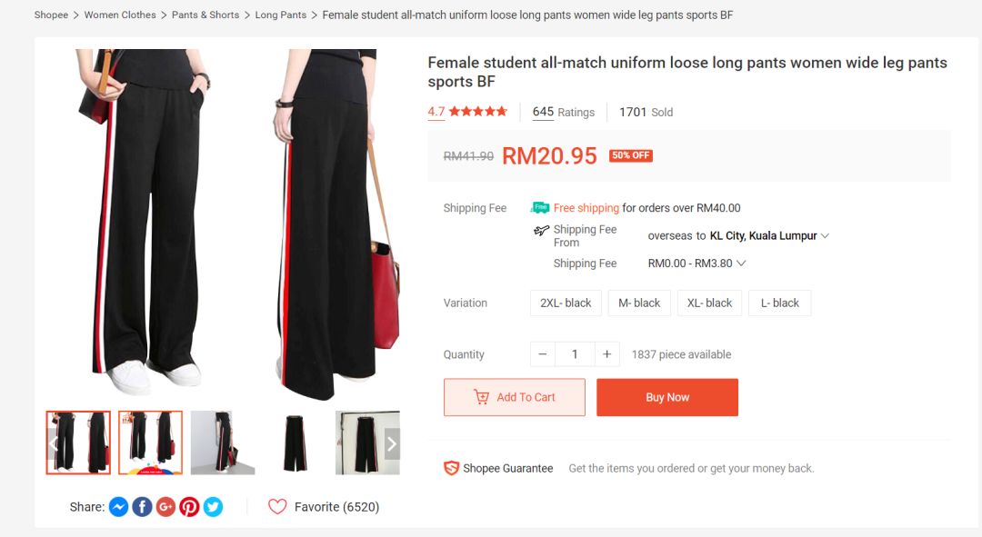Image resolution: width=982 pixels, height=537 pixels.
Task: Click the Favorite heart icon
Action: (277, 507)
